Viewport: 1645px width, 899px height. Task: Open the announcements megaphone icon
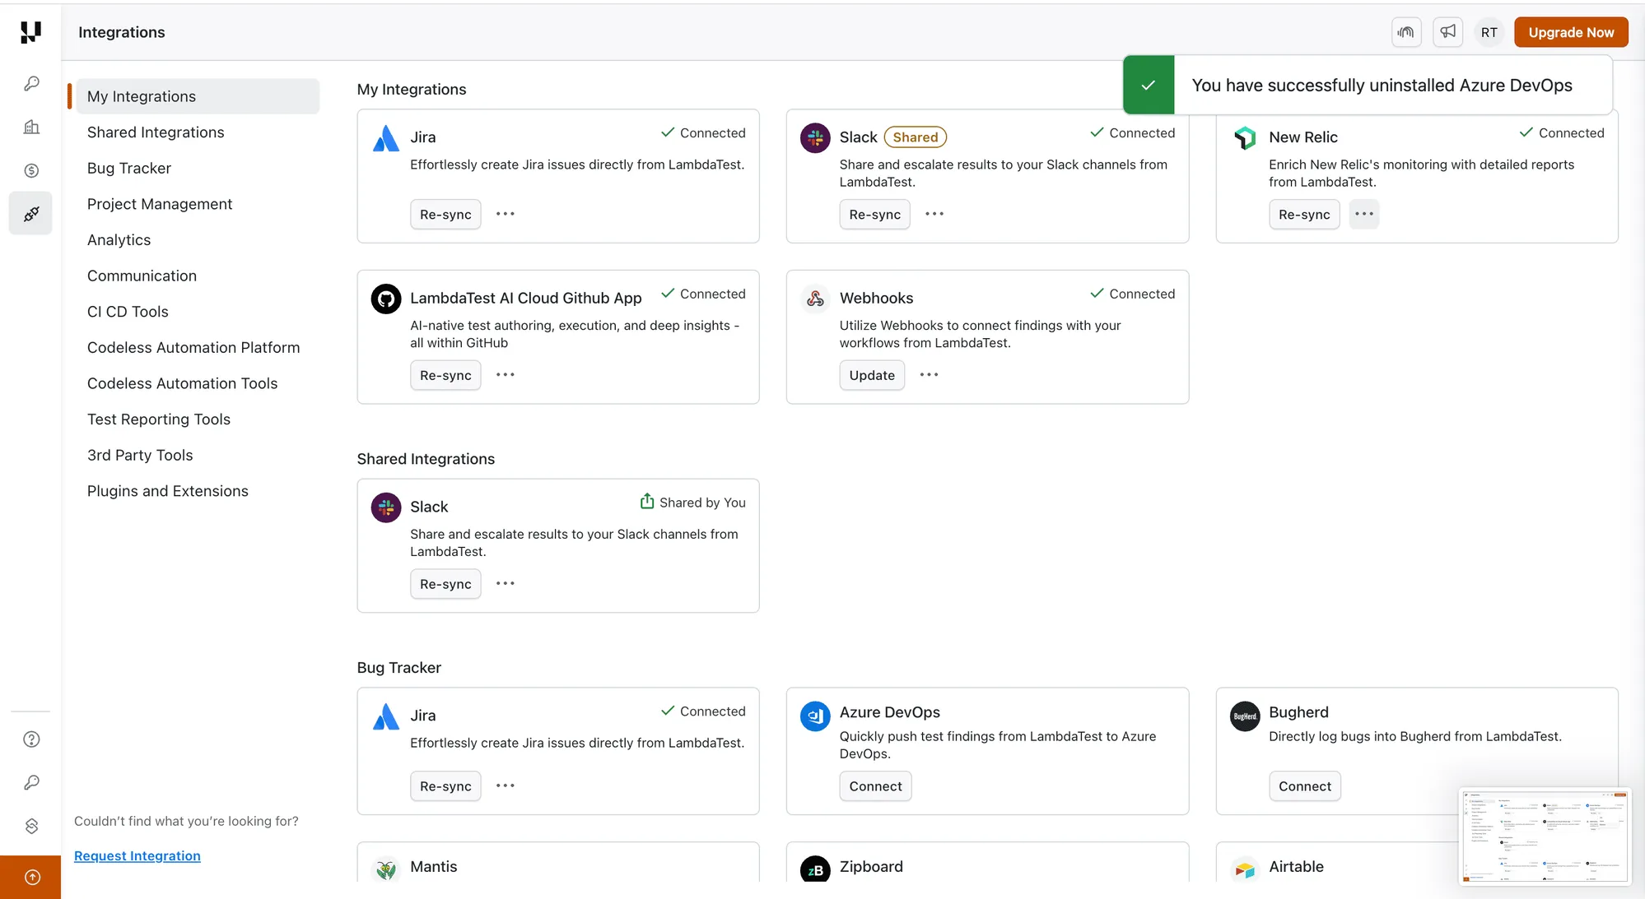coord(1447,32)
